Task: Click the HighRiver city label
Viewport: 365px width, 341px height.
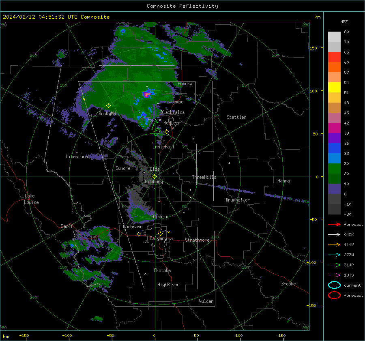Action: click(x=168, y=285)
